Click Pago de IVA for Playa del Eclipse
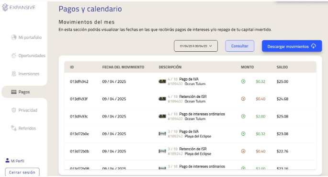Screen dimensions: 328x177 [x=189, y=131]
